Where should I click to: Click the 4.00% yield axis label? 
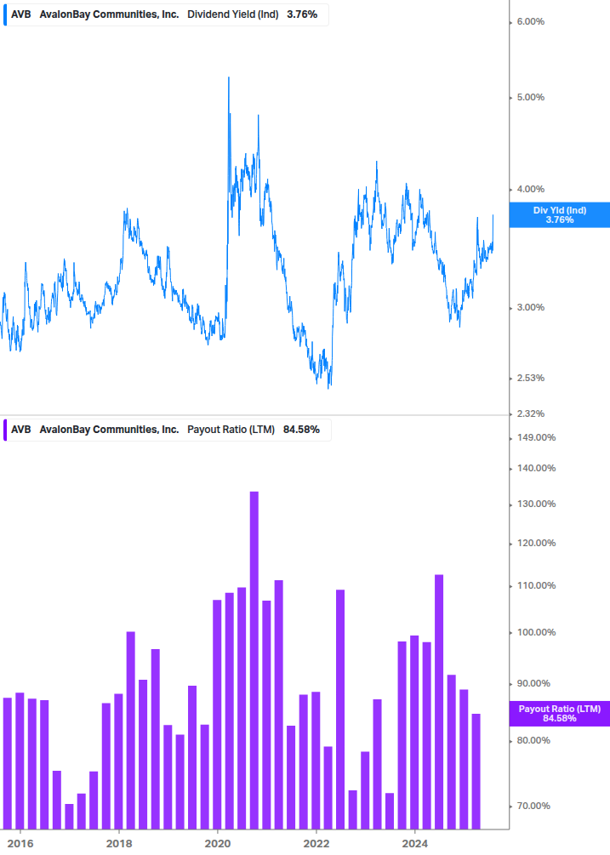coord(530,189)
